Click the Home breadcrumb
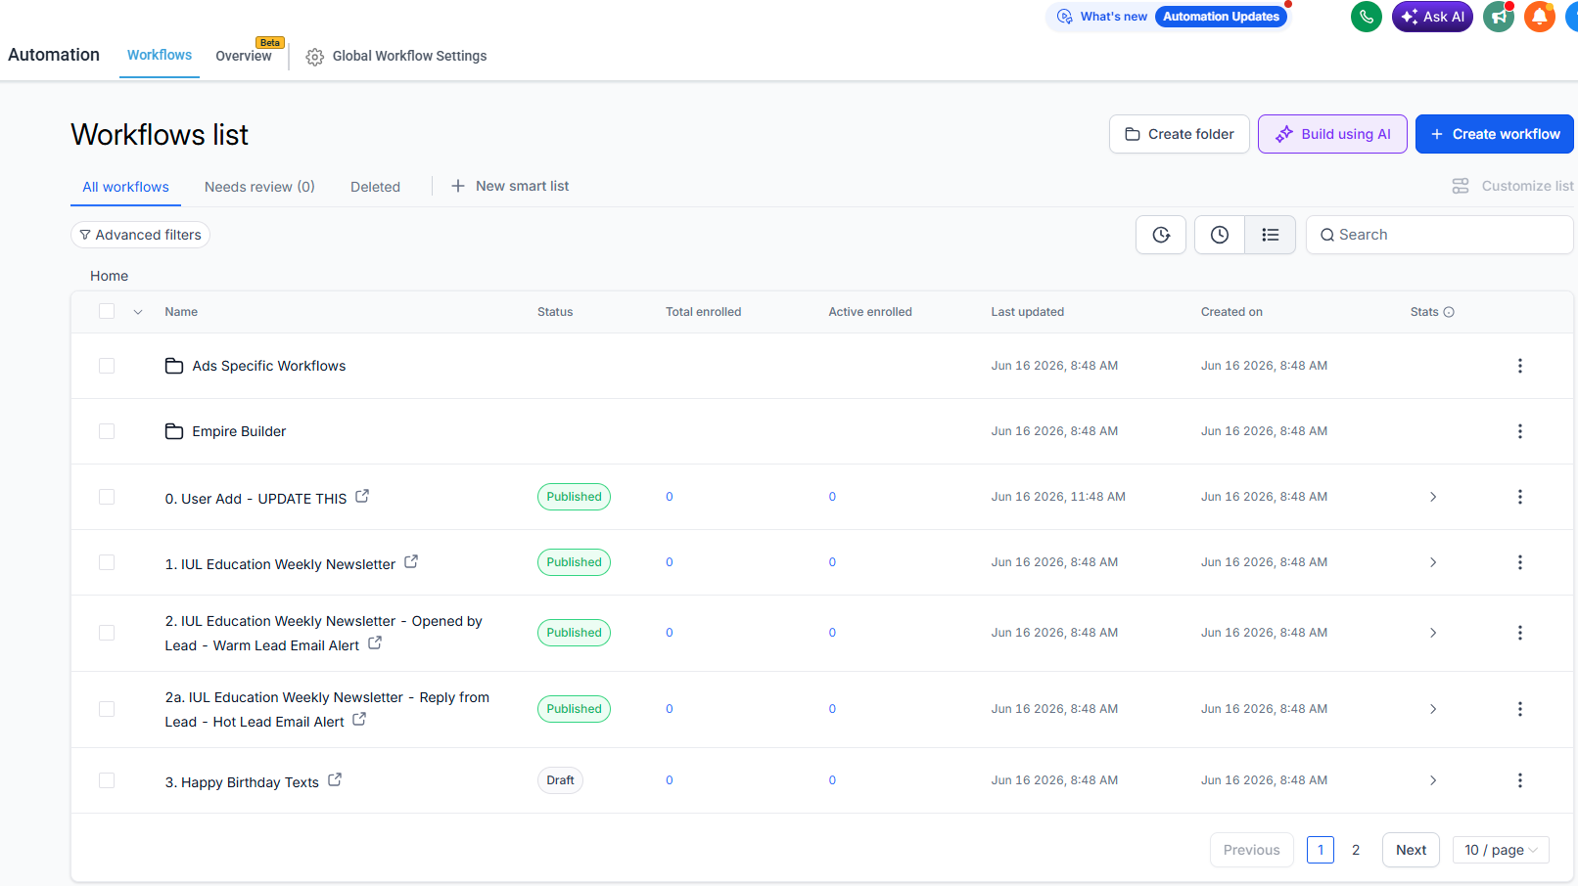The width and height of the screenshot is (1578, 886). pos(110,276)
